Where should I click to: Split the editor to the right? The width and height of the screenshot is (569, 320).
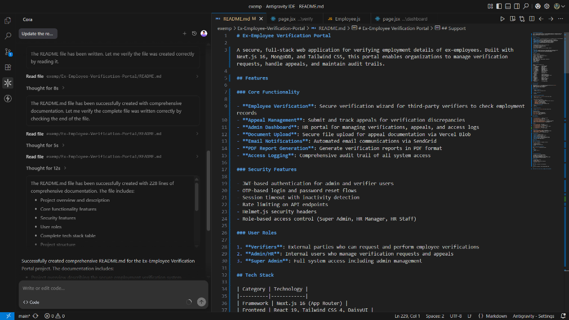[532, 19]
